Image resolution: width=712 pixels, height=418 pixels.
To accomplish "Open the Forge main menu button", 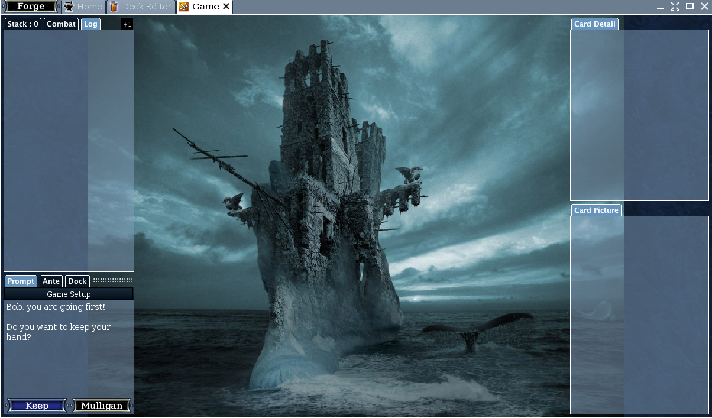I will (x=31, y=7).
